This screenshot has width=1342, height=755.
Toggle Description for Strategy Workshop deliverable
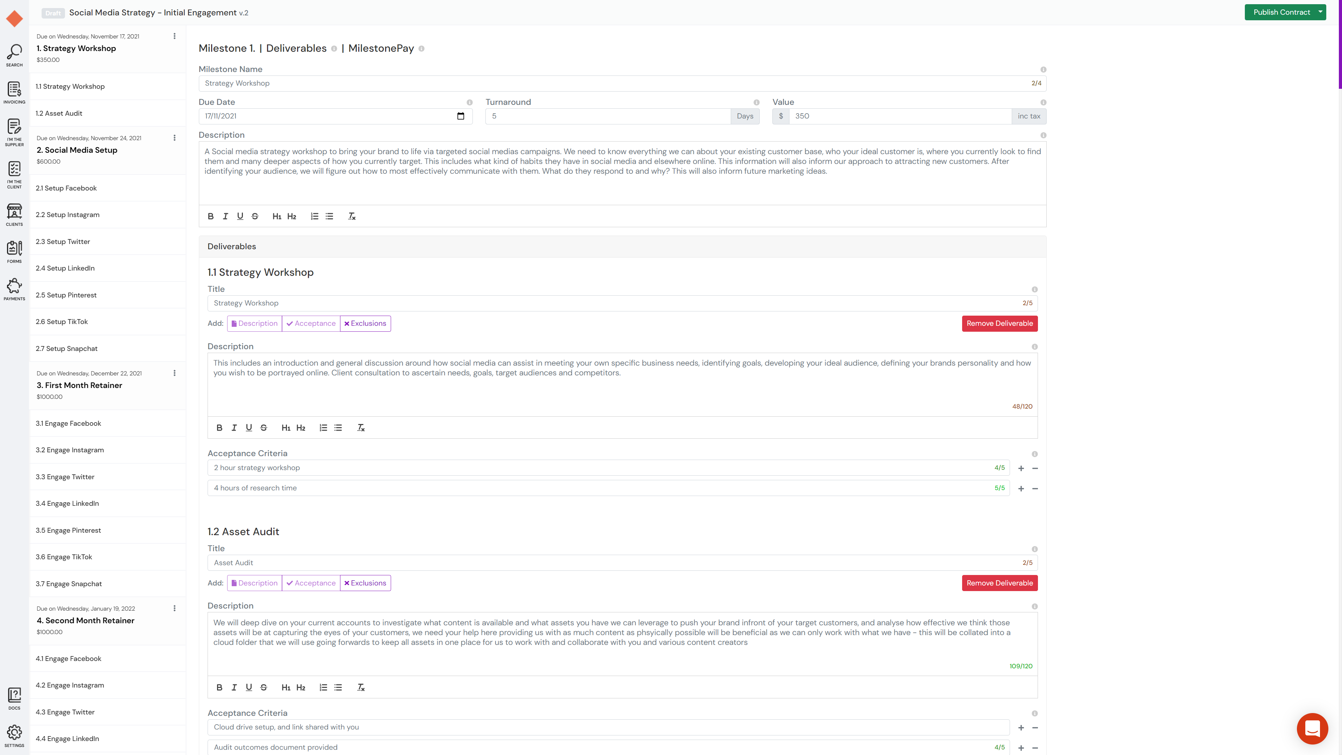pos(255,324)
